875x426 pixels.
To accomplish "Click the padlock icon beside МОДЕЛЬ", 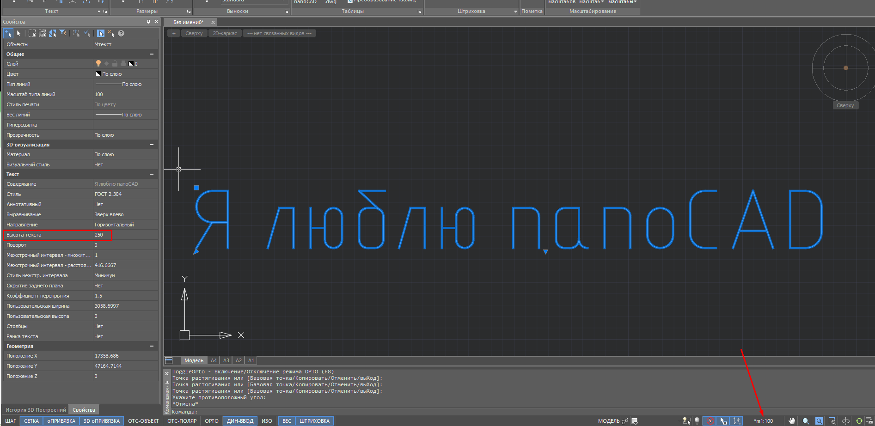I will (x=625, y=421).
